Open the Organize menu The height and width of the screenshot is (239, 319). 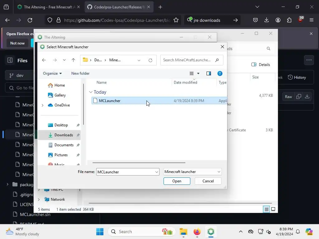(x=52, y=73)
